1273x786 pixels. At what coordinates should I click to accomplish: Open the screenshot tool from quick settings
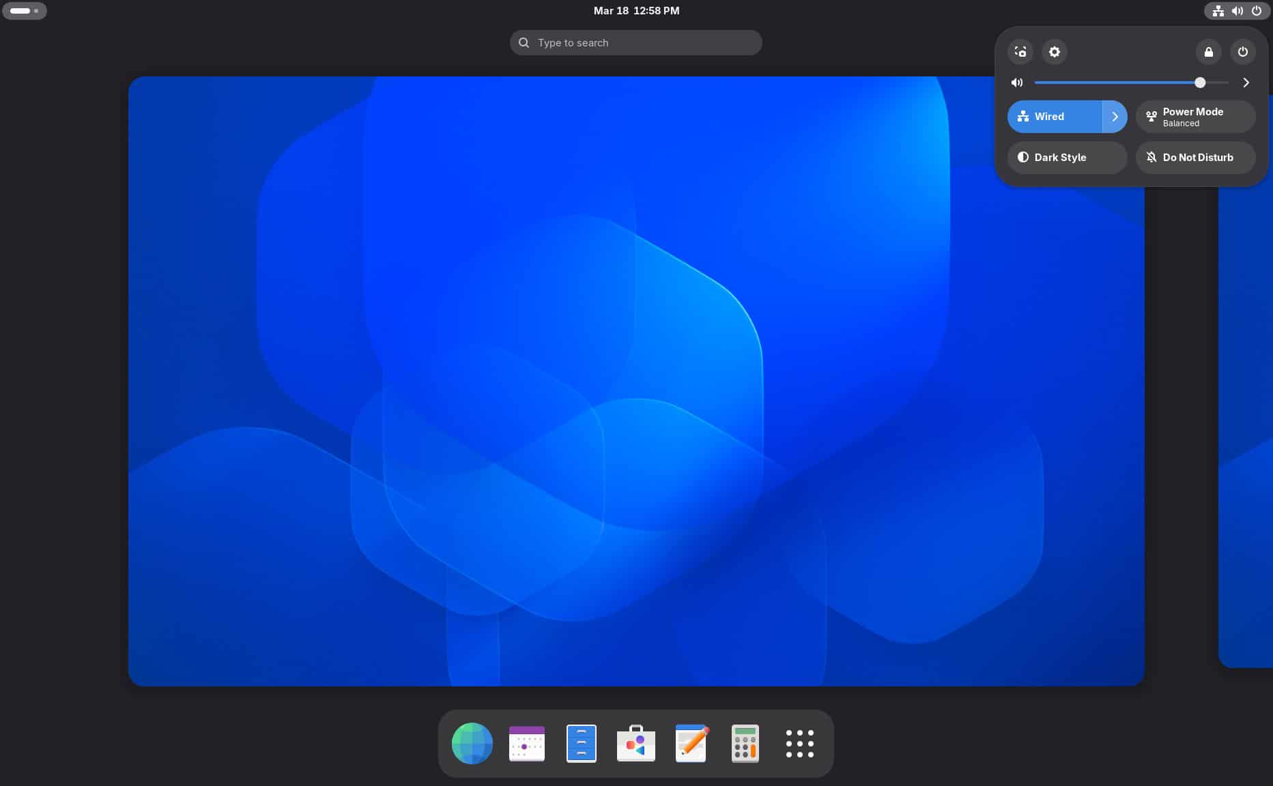[1020, 52]
